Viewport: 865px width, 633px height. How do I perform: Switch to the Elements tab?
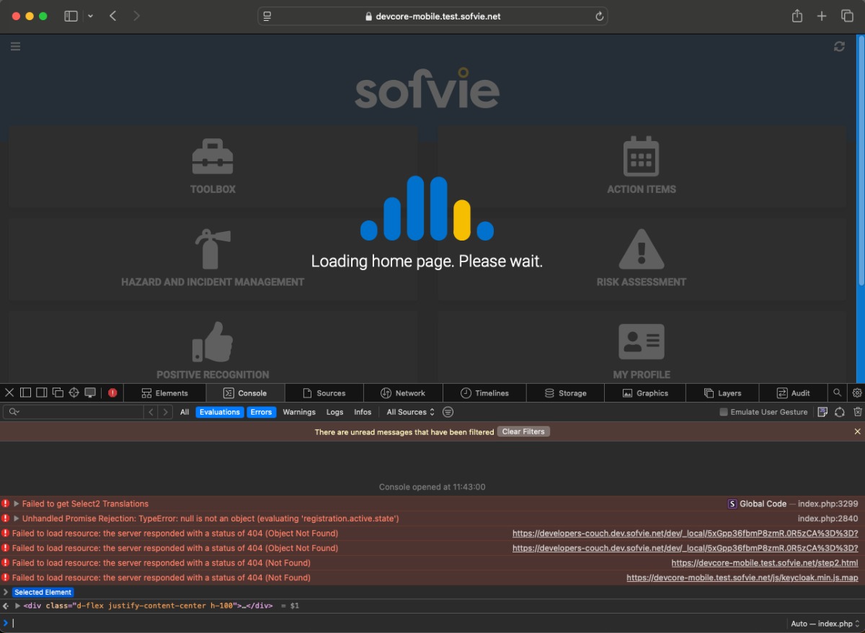click(164, 392)
